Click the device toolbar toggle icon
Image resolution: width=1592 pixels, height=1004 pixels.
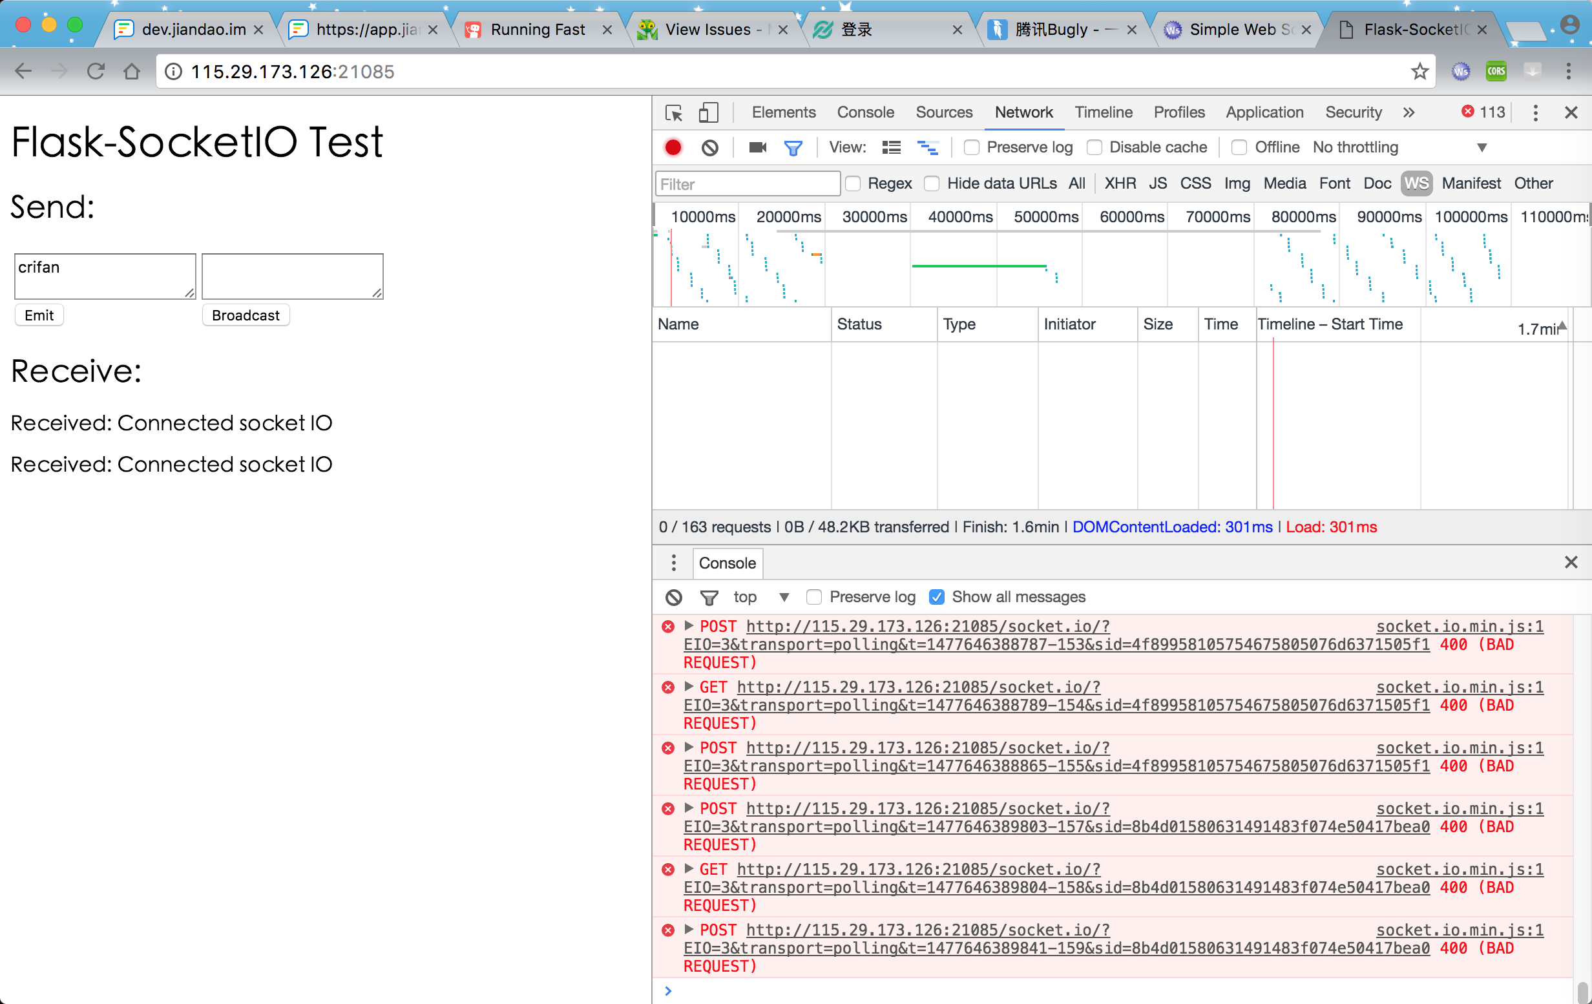pyautogui.click(x=707, y=112)
